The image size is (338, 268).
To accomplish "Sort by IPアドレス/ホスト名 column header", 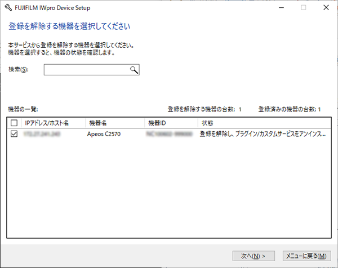I will (54, 123).
